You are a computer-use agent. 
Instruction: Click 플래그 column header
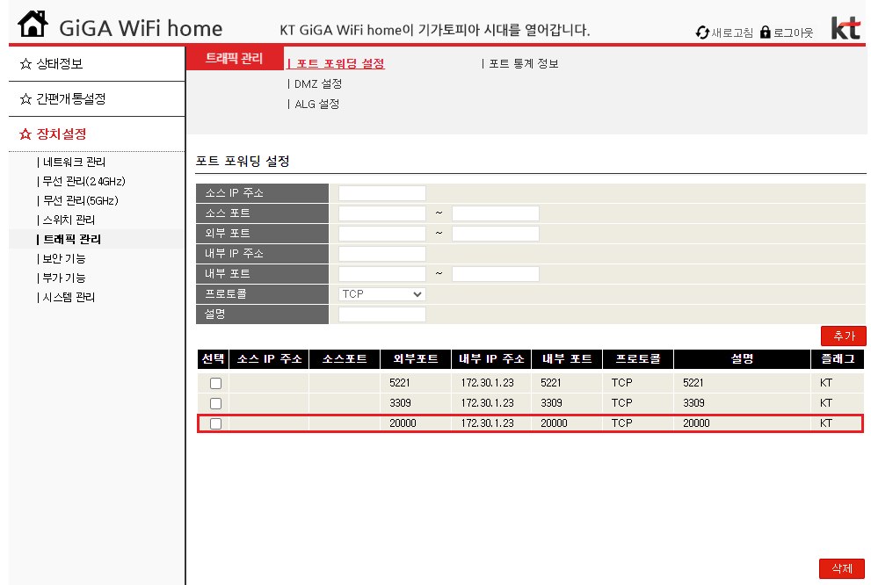click(838, 359)
